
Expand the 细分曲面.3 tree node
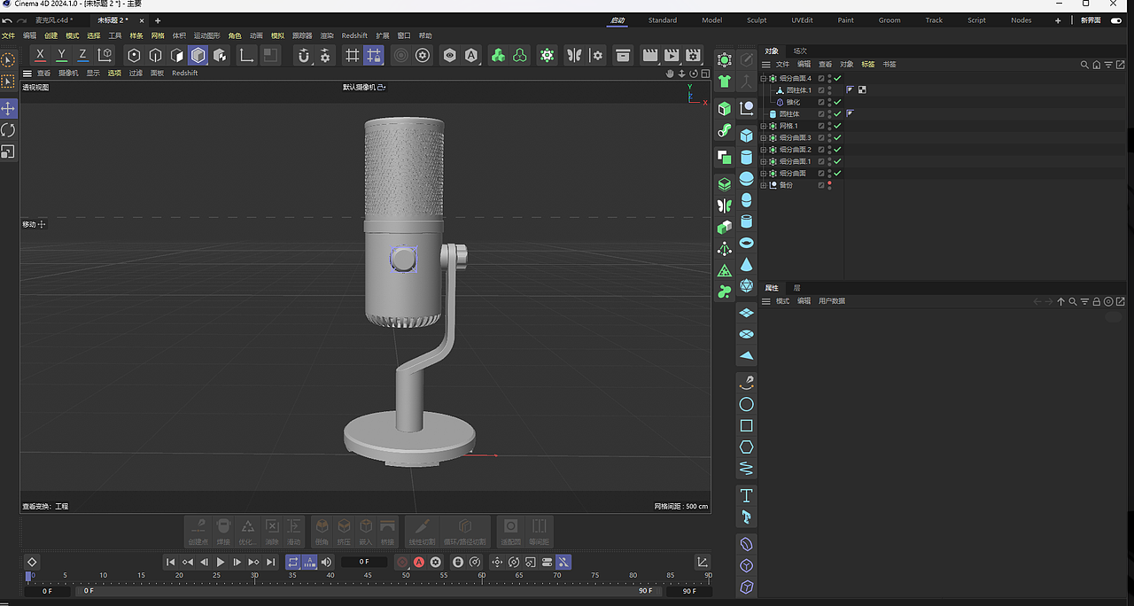pos(764,137)
